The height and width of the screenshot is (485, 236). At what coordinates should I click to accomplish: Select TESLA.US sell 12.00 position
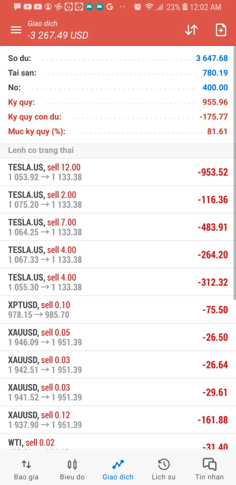pyautogui.click(x=118, y=172)
